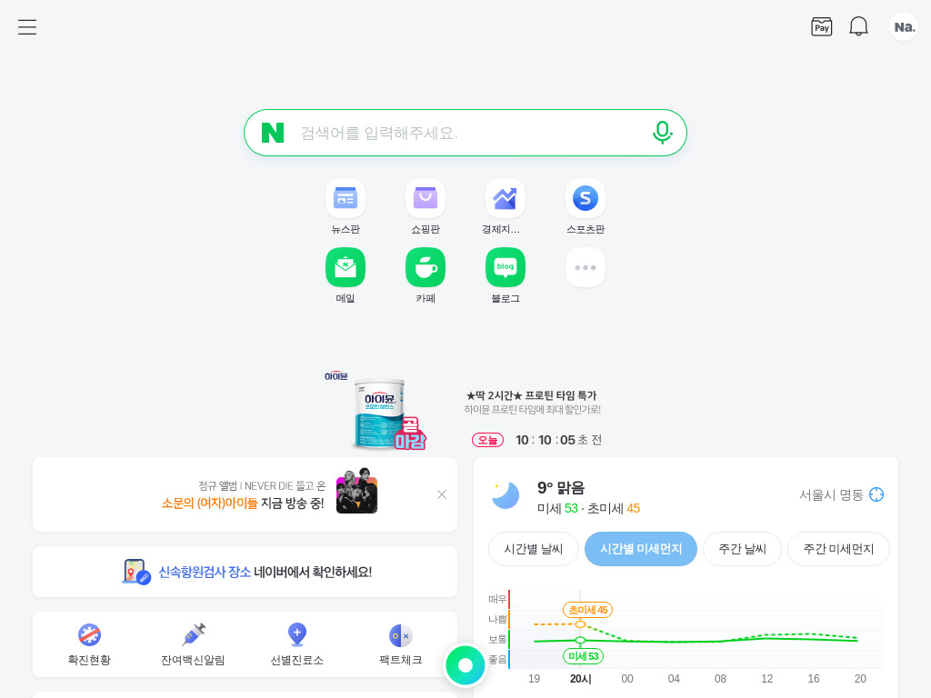Screen dimensions: 931x698
Task: Open the hamburger side menu
Action: point(27,27)
